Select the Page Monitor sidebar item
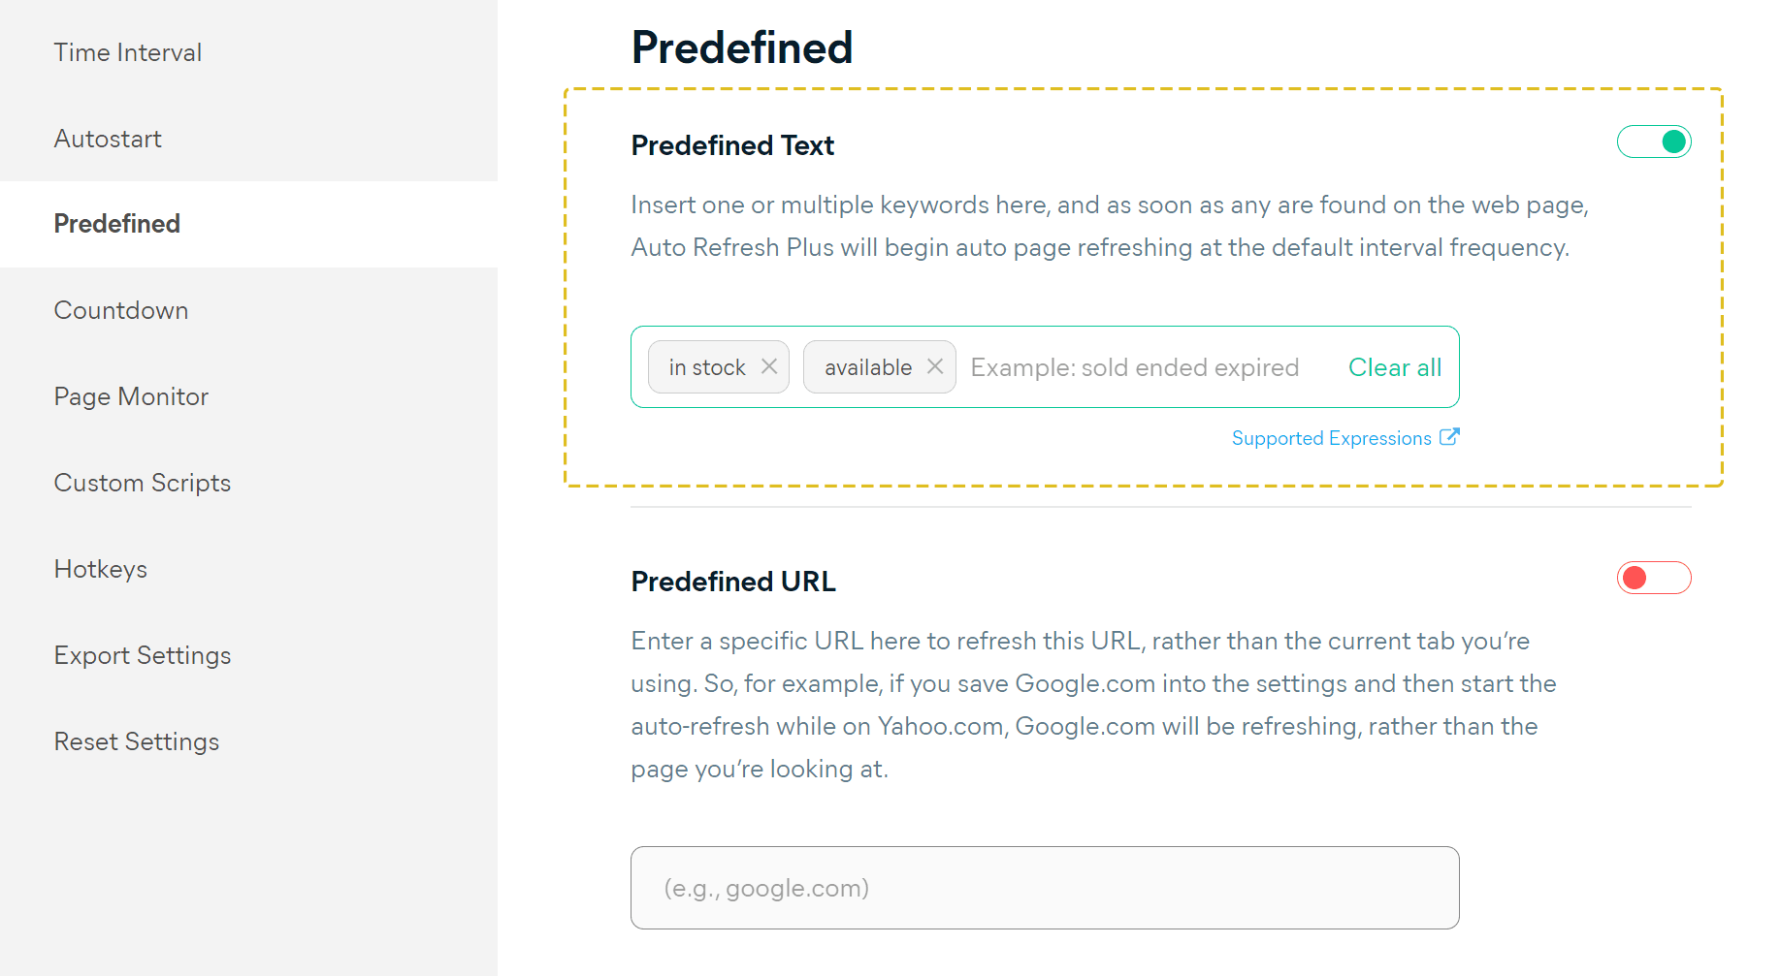The image size is (1781, 976). tap(131, 396)
